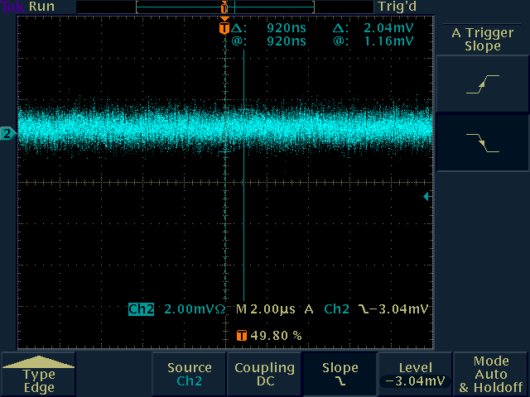Click the solid vertical cursor line

click(x=243, y=175)
